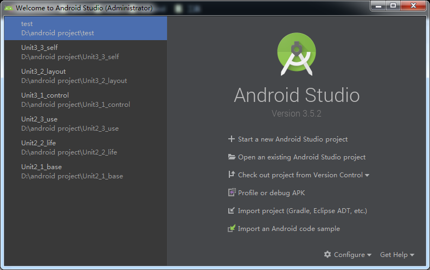Expand the Configure dropdown arrow
Viewport: 430px width, 270px height.
(x=369, y=255)
